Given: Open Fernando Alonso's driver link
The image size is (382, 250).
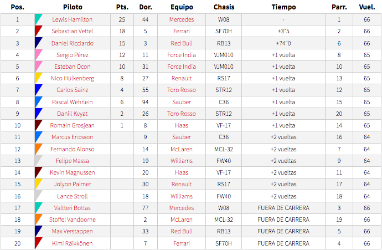Looking at the screenshot, I should point(73,149).
